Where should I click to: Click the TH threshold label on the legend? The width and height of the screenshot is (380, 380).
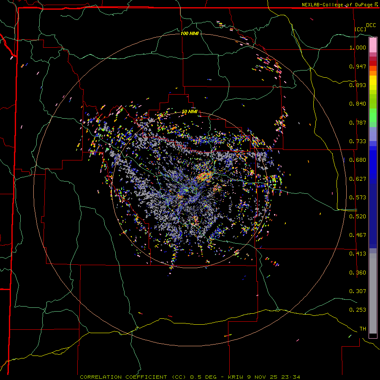(x=363, y=329)
